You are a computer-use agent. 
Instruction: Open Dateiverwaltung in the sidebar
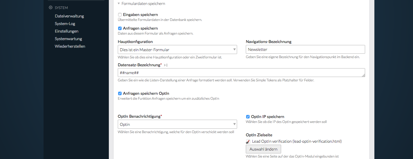pyautogui.click(x=69, y=16)
